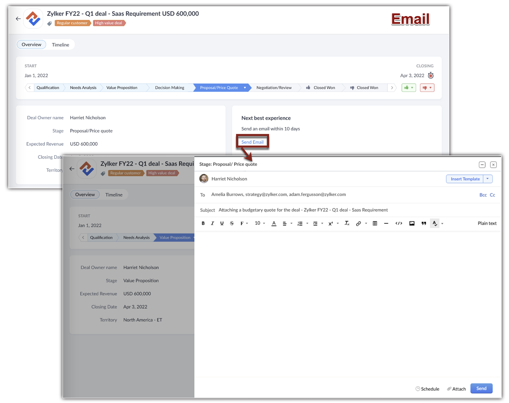
Task: Open the font color picker
Action: (274, 223)
